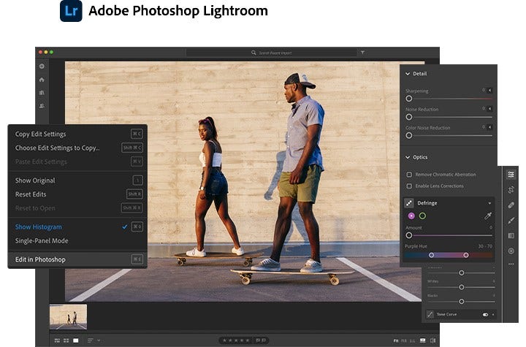The height and width of the screenshot is (347, 526).
Task: Check Enable Lens Corrections
Action: coord(409,186)
